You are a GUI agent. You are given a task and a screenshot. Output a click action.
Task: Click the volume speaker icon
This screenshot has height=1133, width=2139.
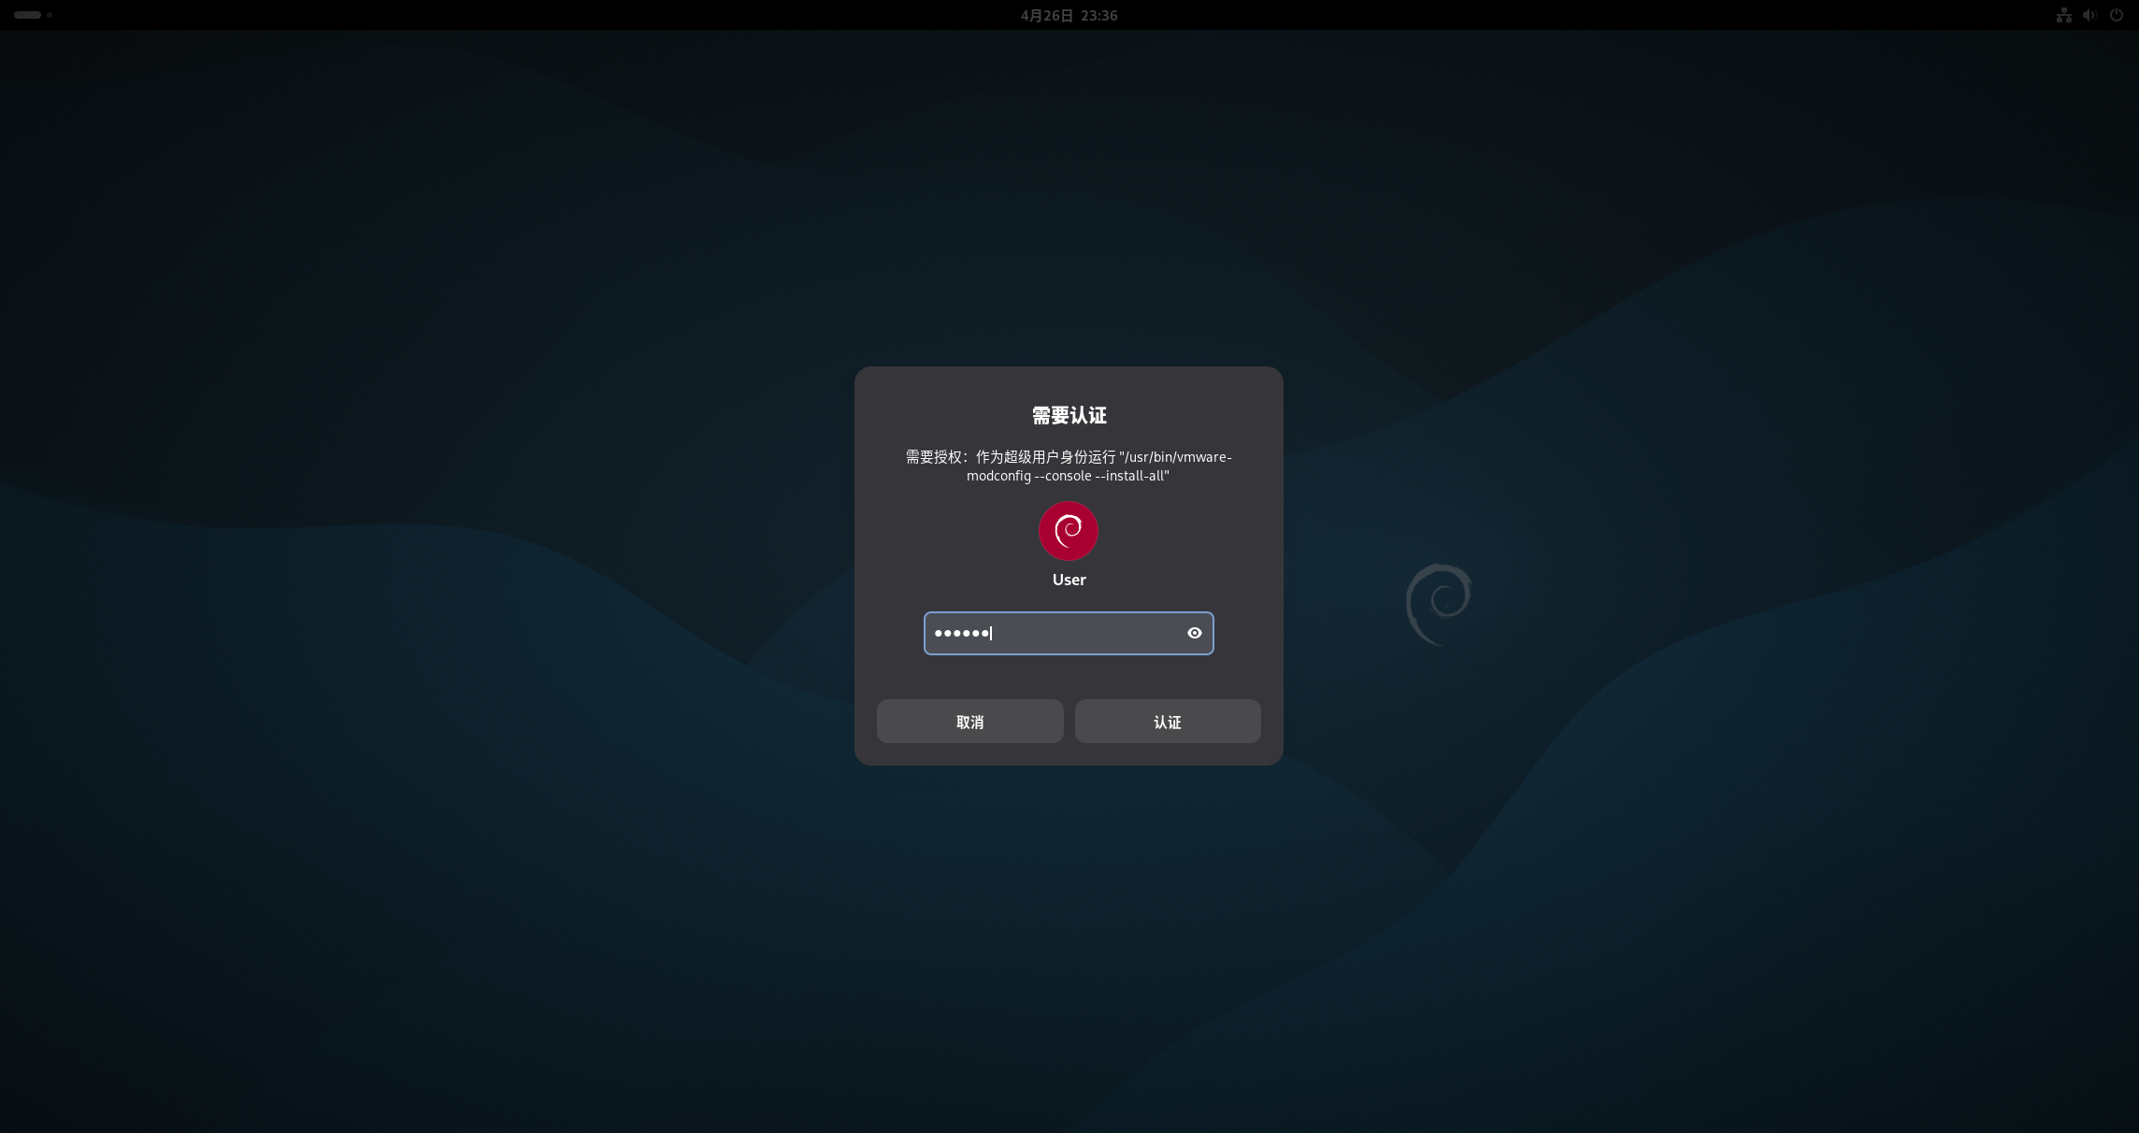pyautogui.click(x=2089, y=15)
